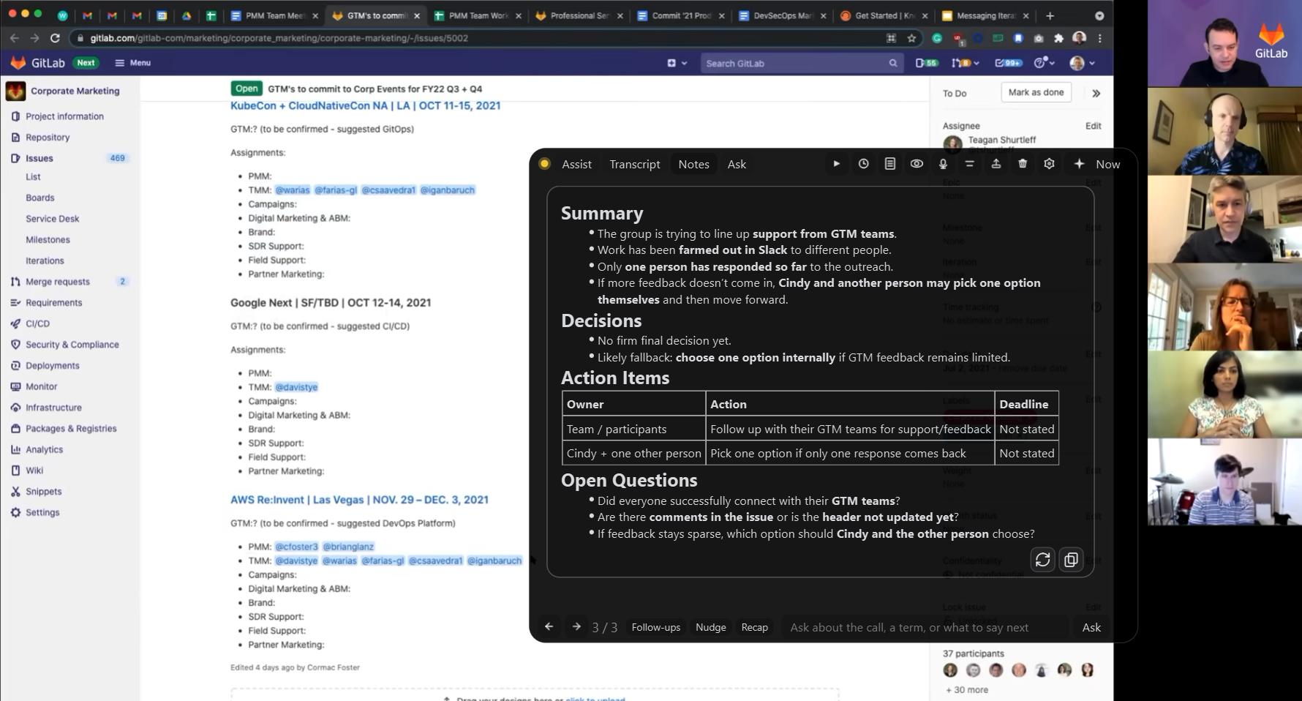
Task: Click the @cfoster3 mention
Action: [296, 547]
